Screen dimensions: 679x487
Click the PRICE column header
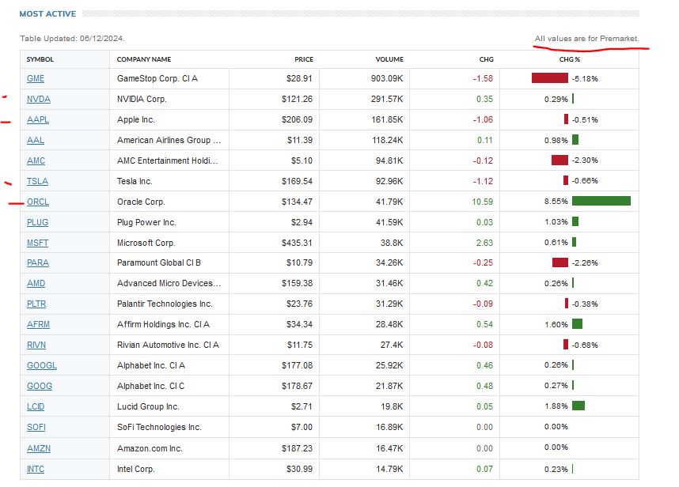pyautogui.click(x=304, y=59)
